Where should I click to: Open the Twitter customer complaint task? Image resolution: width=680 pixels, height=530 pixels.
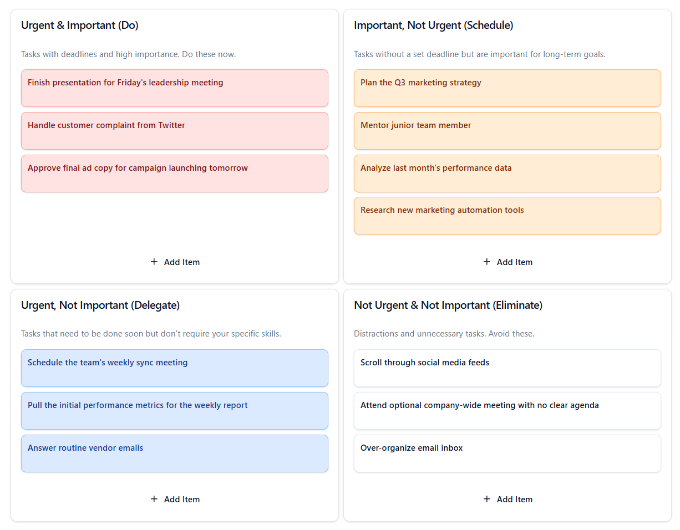174,131
